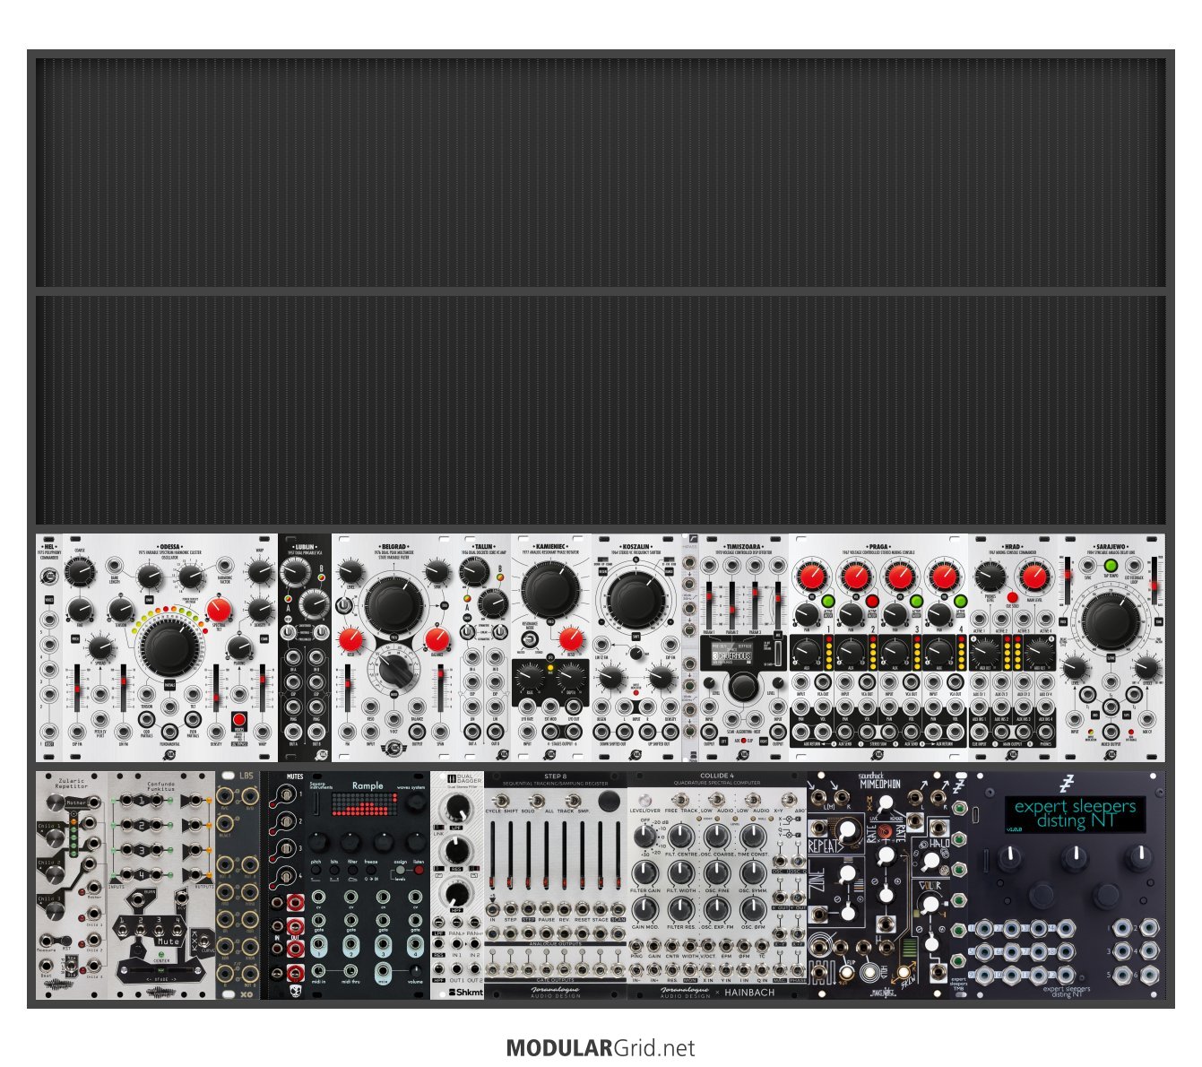
Task: Click the Voices button on Hel module
Action: (x=48, y=600)
